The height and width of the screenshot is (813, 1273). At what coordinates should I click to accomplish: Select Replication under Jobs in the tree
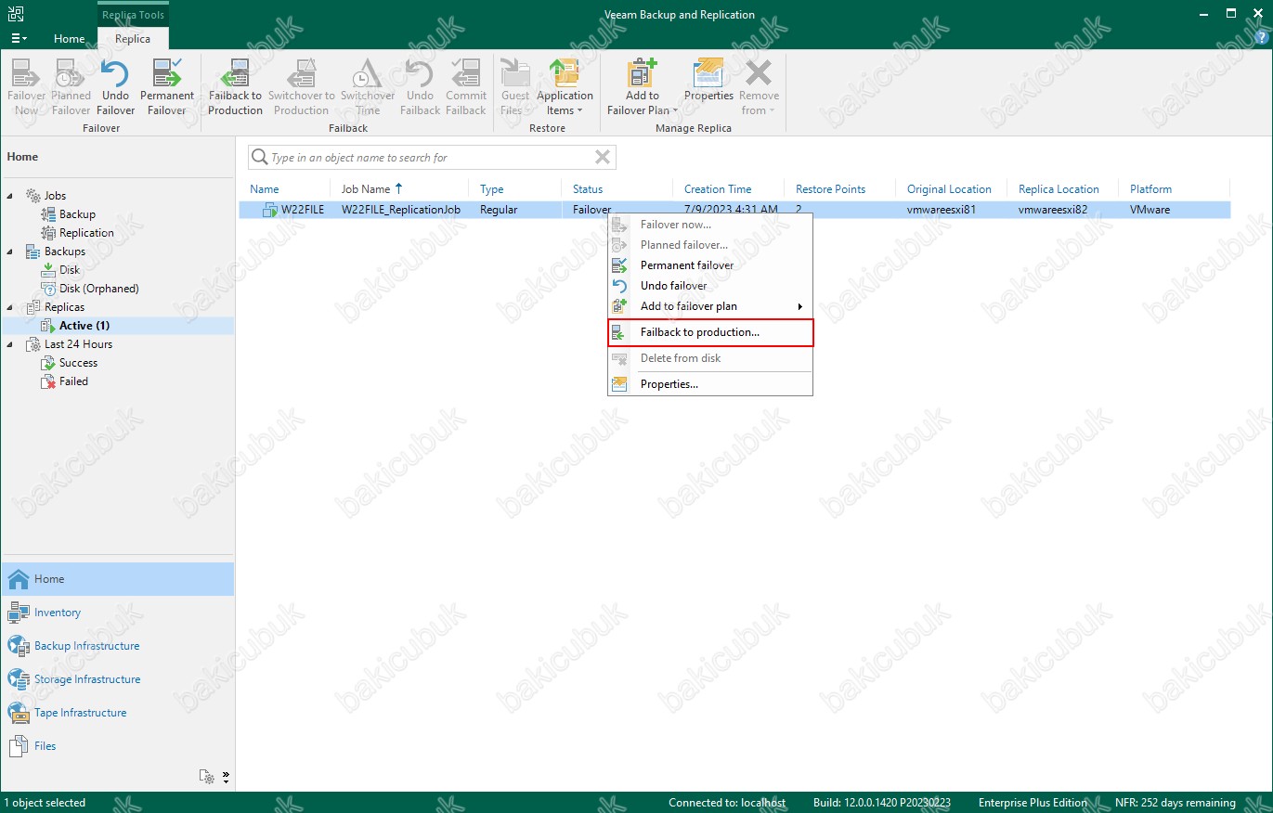86,233
